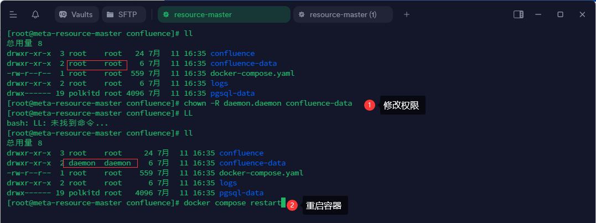Viewport: 596px width, 223px height.
Task: Select the active resource-master tab
Action: tap(224, 14)
